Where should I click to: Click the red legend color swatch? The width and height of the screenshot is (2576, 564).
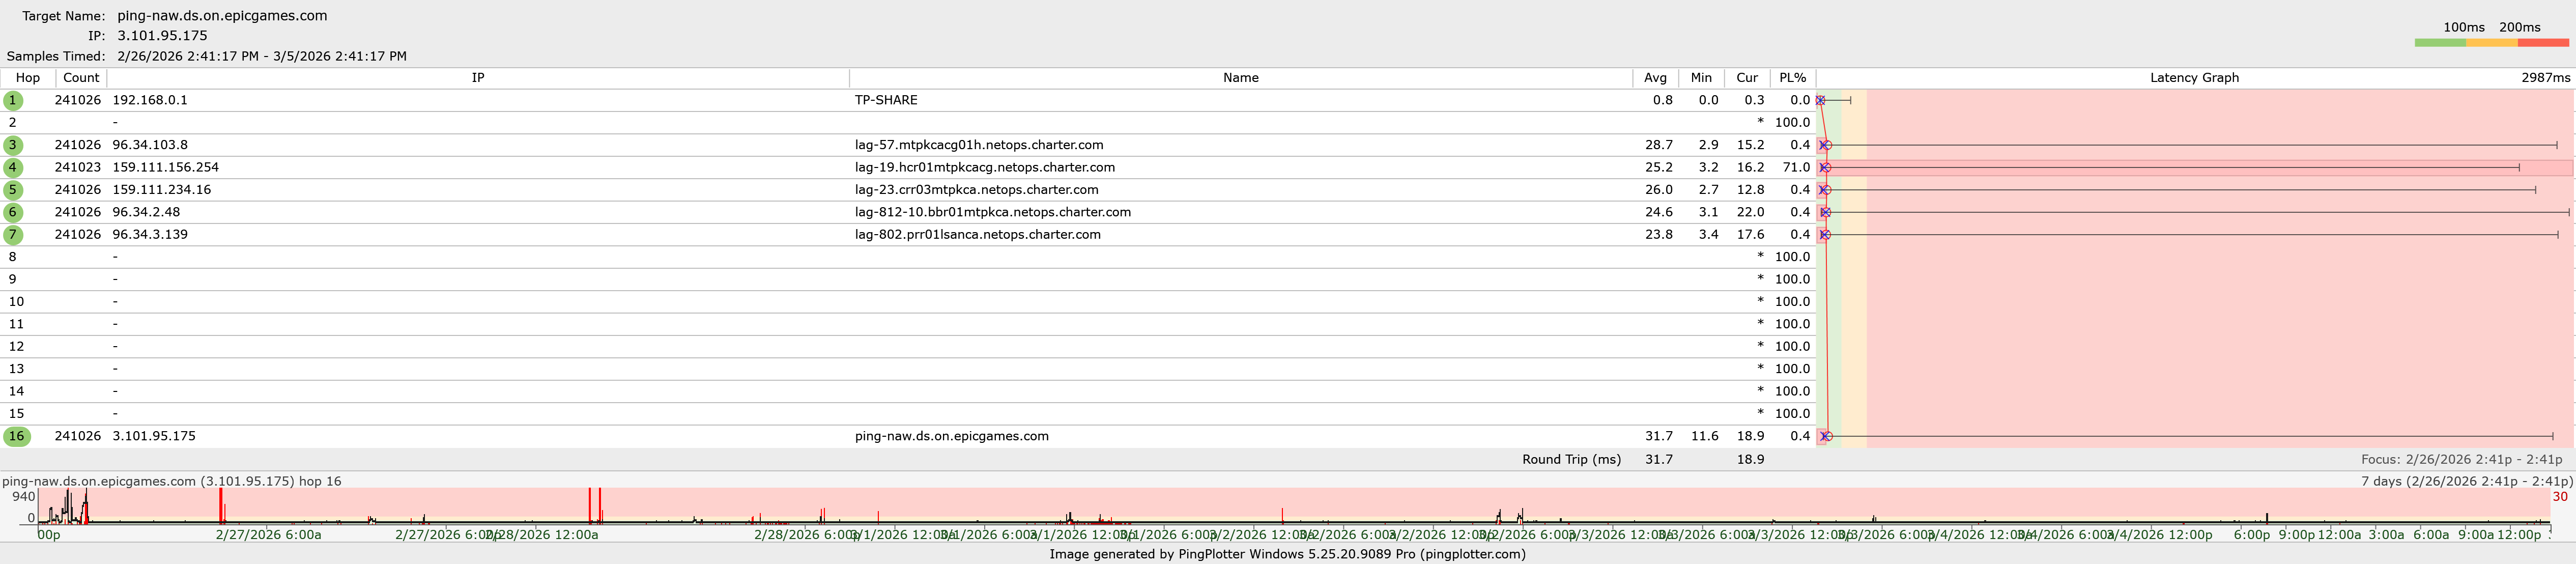point(2543,43)
